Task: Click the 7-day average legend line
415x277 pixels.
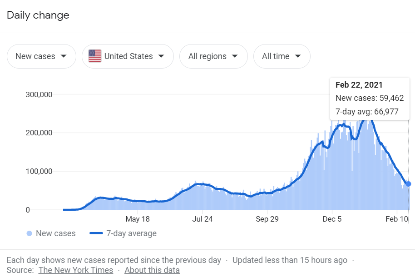Action: click(96, 233)
